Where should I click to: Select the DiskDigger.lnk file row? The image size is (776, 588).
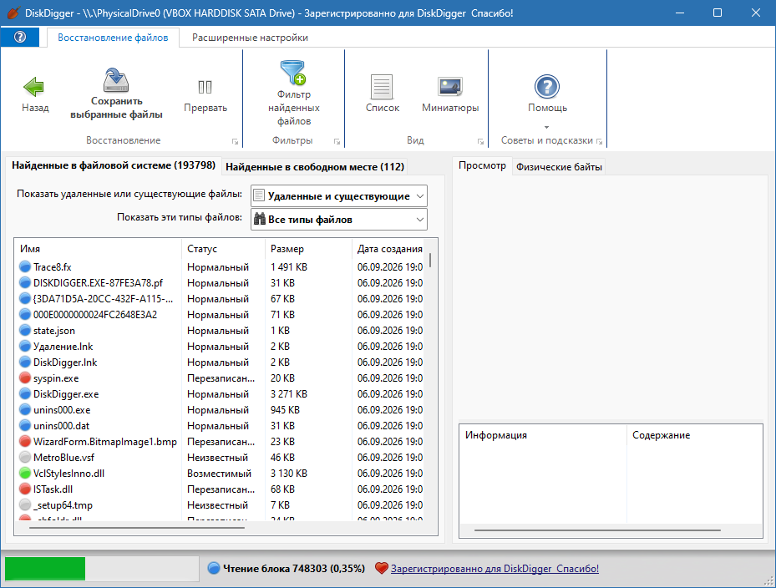click(x=221, y=362)
